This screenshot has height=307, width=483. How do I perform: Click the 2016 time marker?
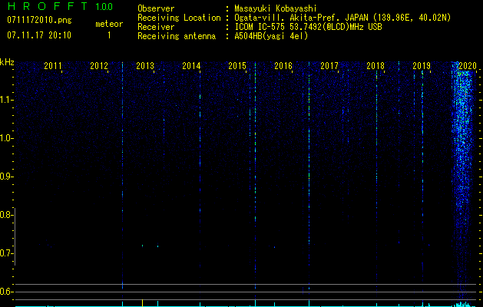283,65
